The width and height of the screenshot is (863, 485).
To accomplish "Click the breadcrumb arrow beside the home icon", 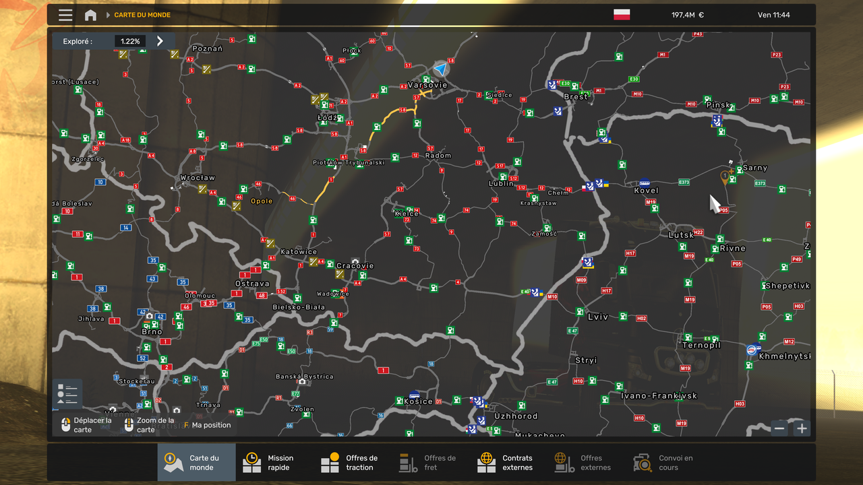I will pos(107,15).
